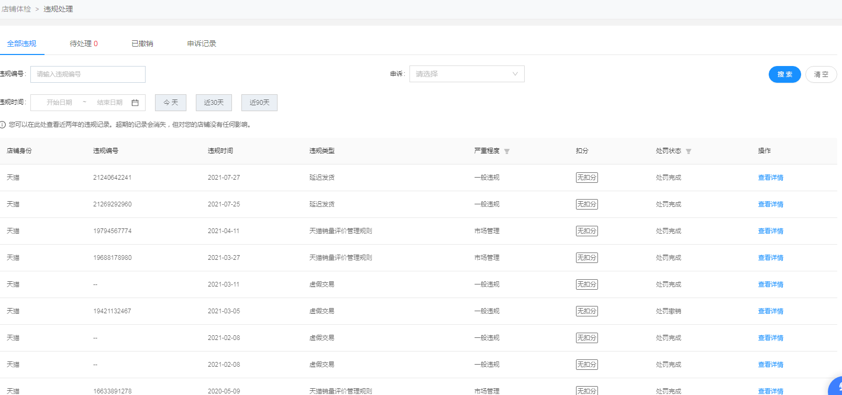Click the 违规编号 column header

(106, 151)
